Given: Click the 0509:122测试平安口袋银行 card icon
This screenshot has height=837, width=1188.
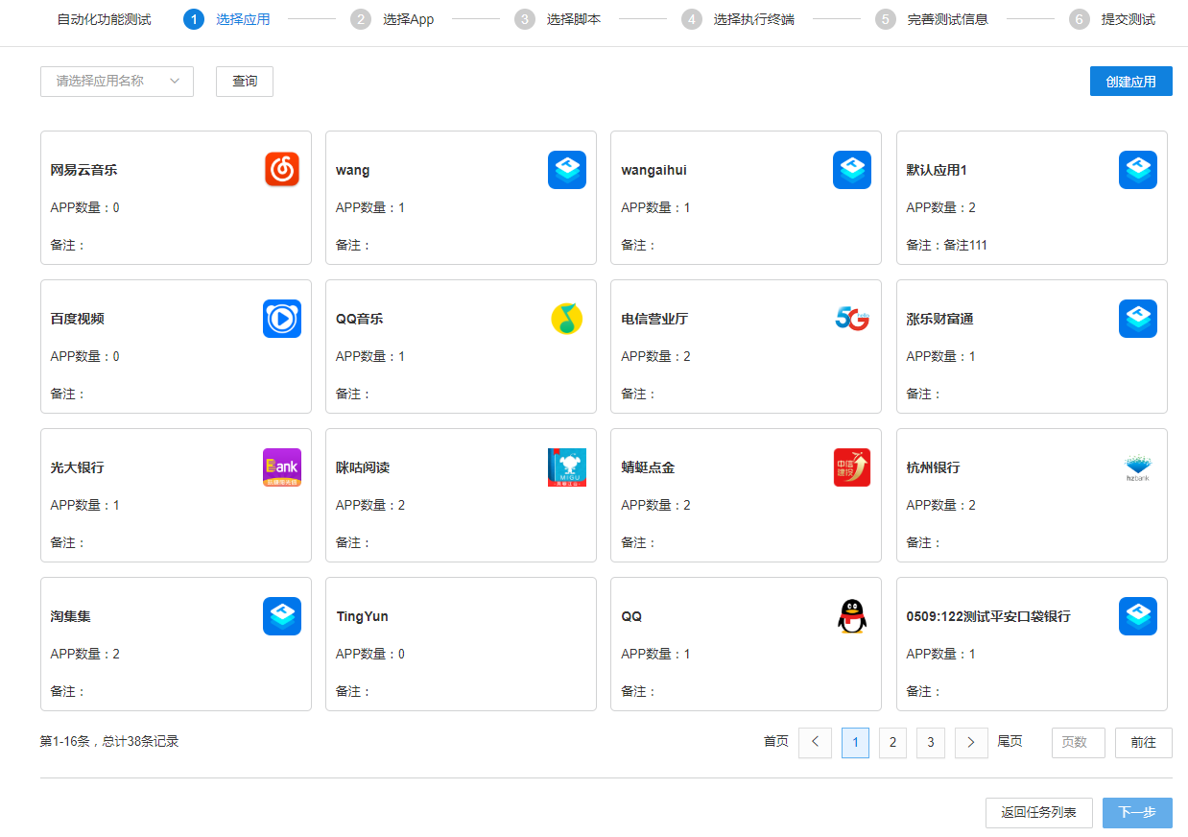Looking at the screenshot, I should click(x=1138, y=616).
